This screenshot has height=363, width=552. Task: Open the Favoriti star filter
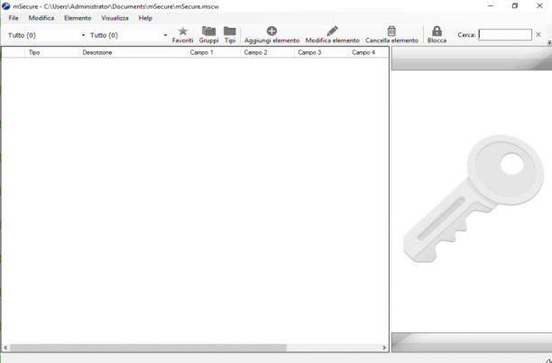(183, 35)
